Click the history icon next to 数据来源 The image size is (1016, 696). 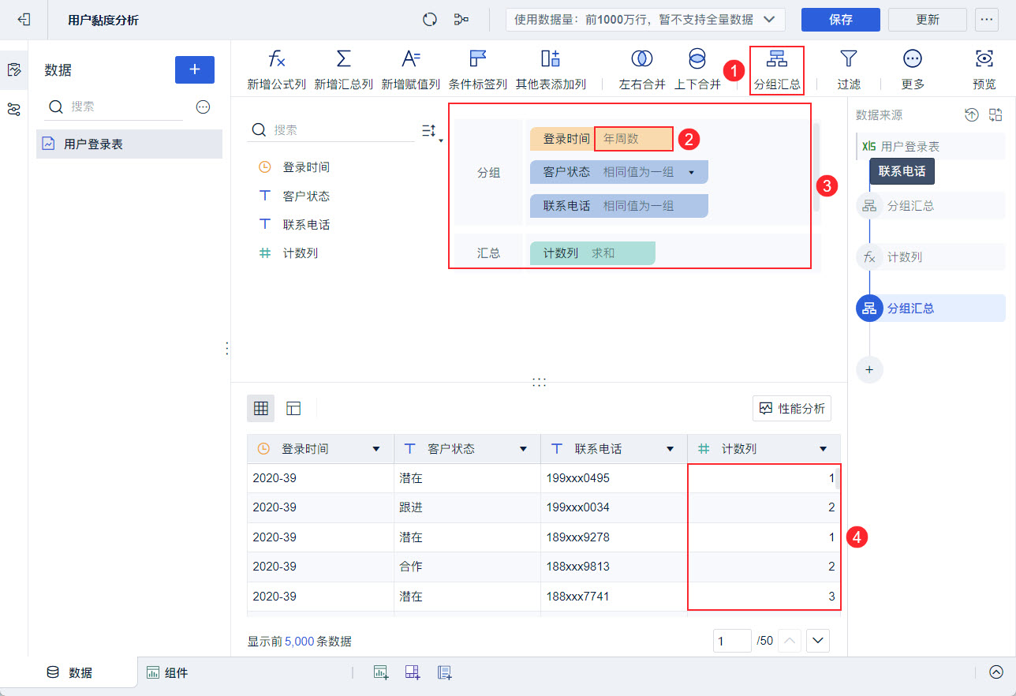click(972, 115)
